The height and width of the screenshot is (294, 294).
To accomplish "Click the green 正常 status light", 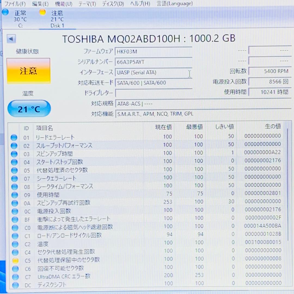I will pos(5,12).
